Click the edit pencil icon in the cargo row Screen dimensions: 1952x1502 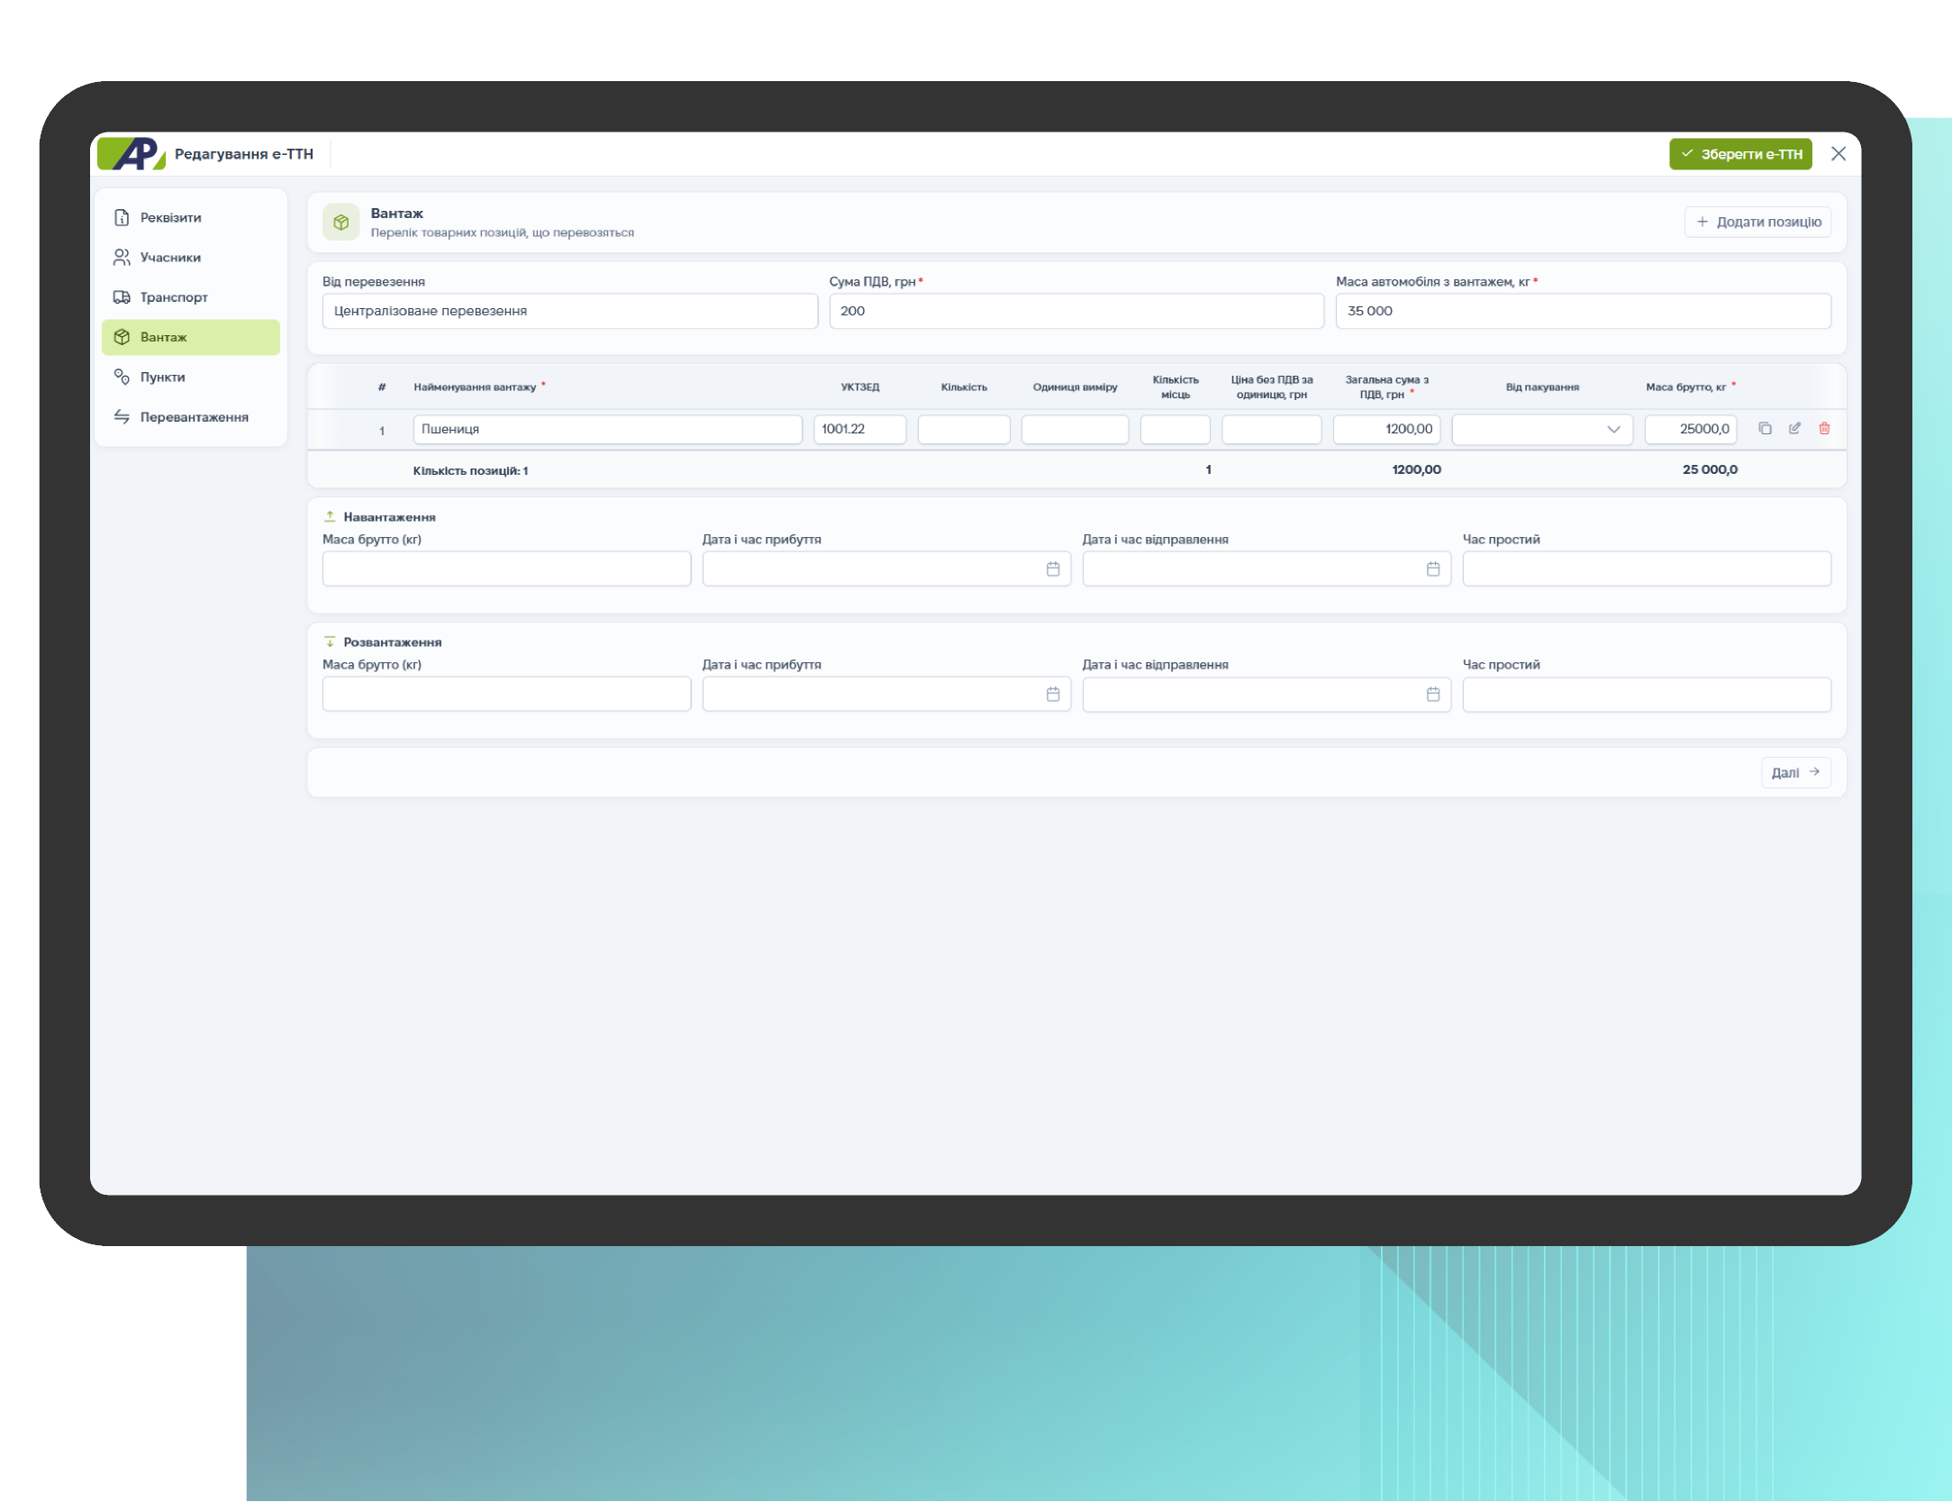1793,429
